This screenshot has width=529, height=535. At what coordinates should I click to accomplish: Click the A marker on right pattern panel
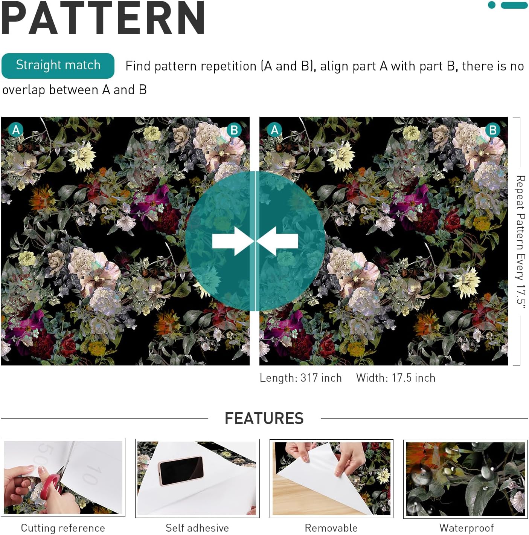point(274,130)
